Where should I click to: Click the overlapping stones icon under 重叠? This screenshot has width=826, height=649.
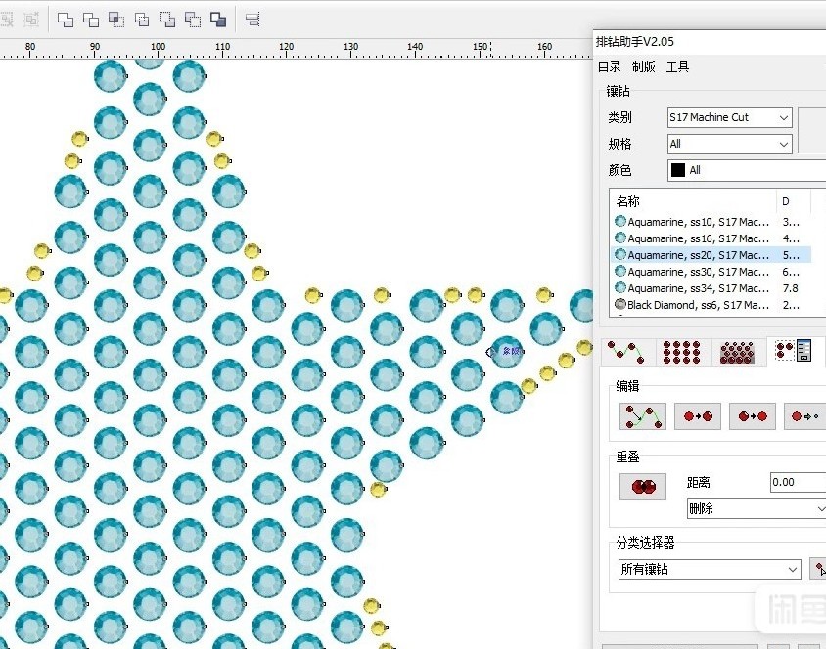(x=643, y=486)
